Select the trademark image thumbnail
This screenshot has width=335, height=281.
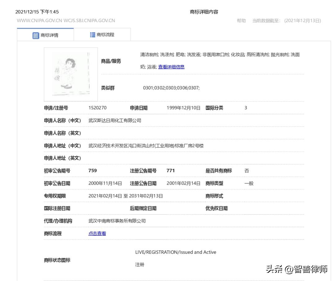click(70, 74)
